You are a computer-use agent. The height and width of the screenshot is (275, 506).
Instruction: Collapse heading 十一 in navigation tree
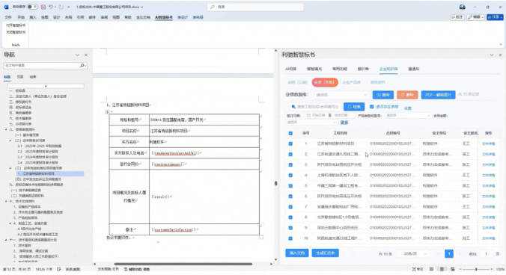tap(6, 240)
